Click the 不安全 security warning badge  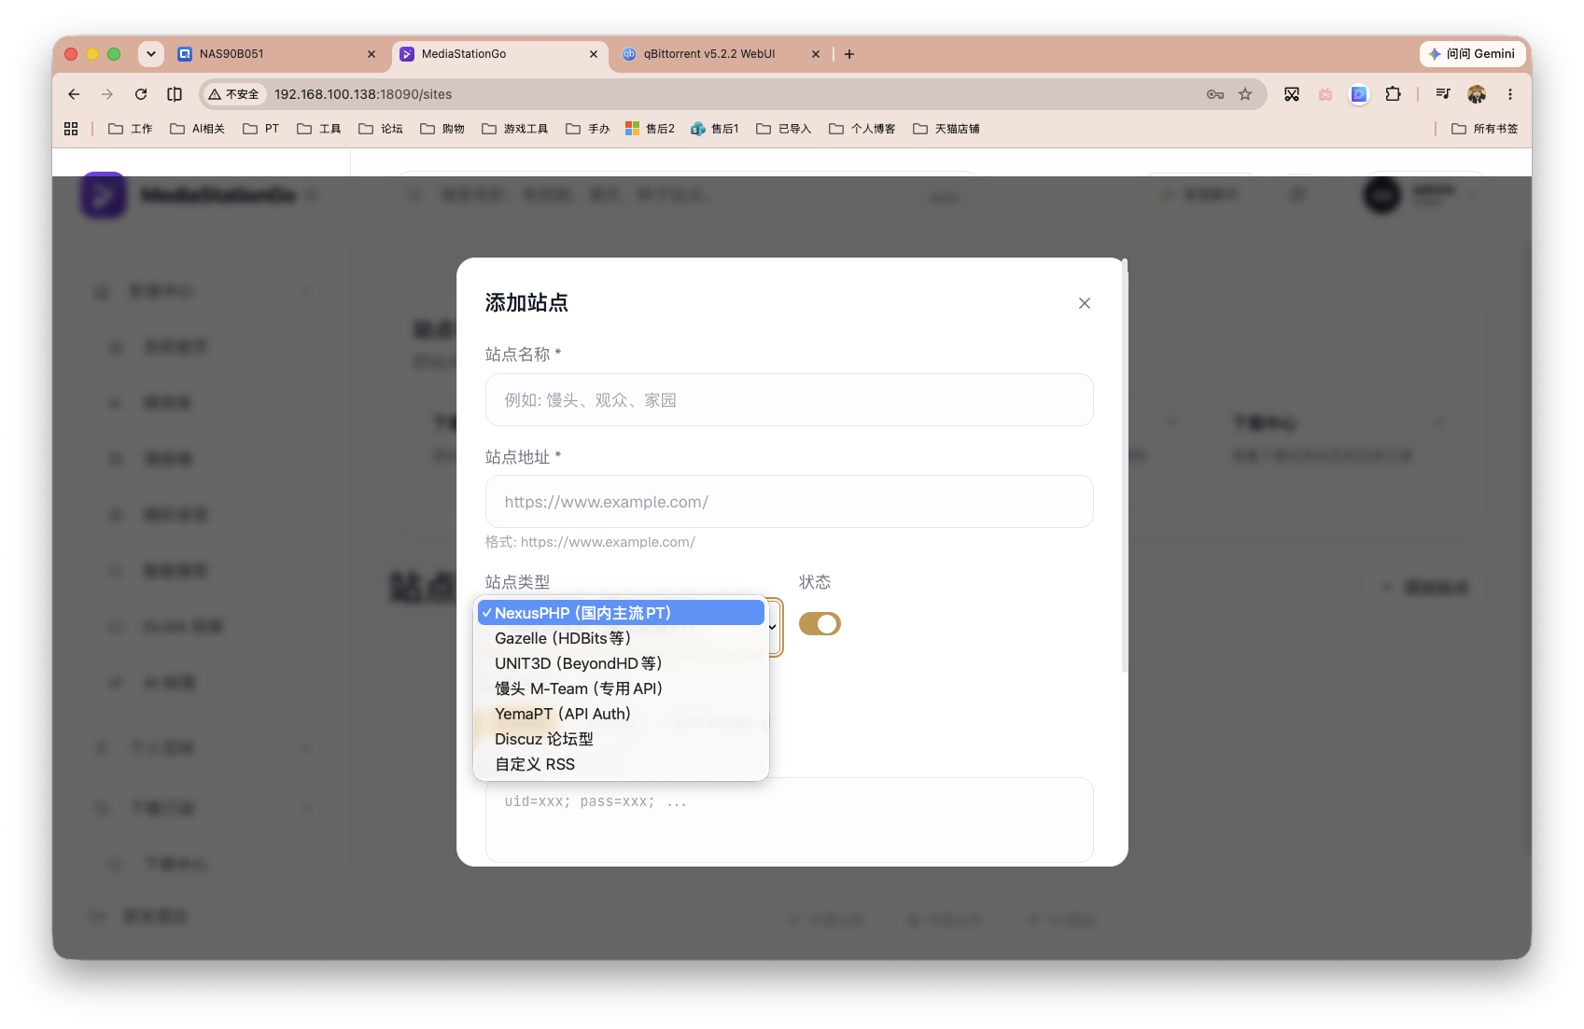(x=234, y=94)
